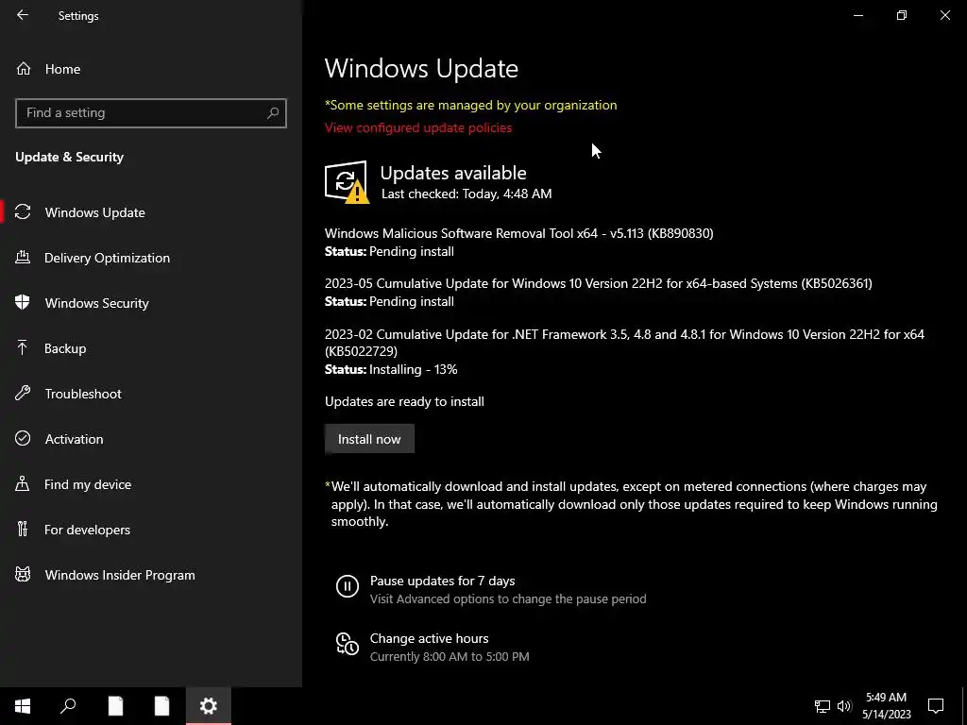Click the Windows Insider Program cat icon
This screenshot has height=725, width=967.
pos(23,575)
